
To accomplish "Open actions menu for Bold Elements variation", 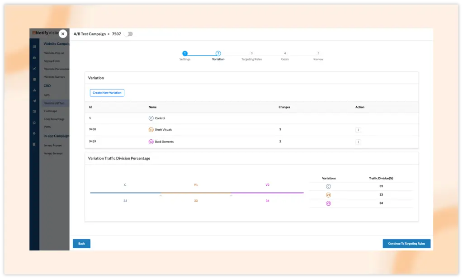I will click(x=358, y=142).
